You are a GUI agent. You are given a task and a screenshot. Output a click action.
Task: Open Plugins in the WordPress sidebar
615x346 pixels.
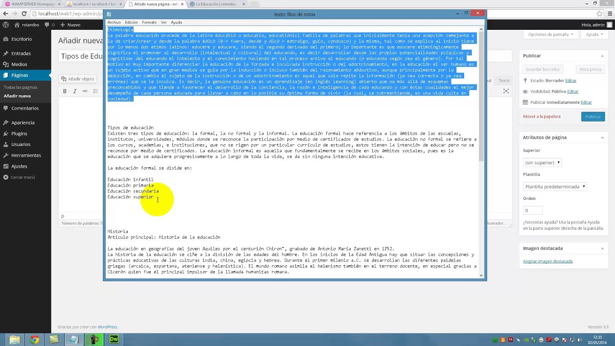tap(19, 134)
